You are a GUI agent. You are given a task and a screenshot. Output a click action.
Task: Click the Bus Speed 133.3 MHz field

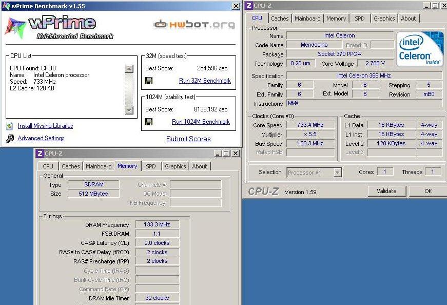tap(310, 143)
